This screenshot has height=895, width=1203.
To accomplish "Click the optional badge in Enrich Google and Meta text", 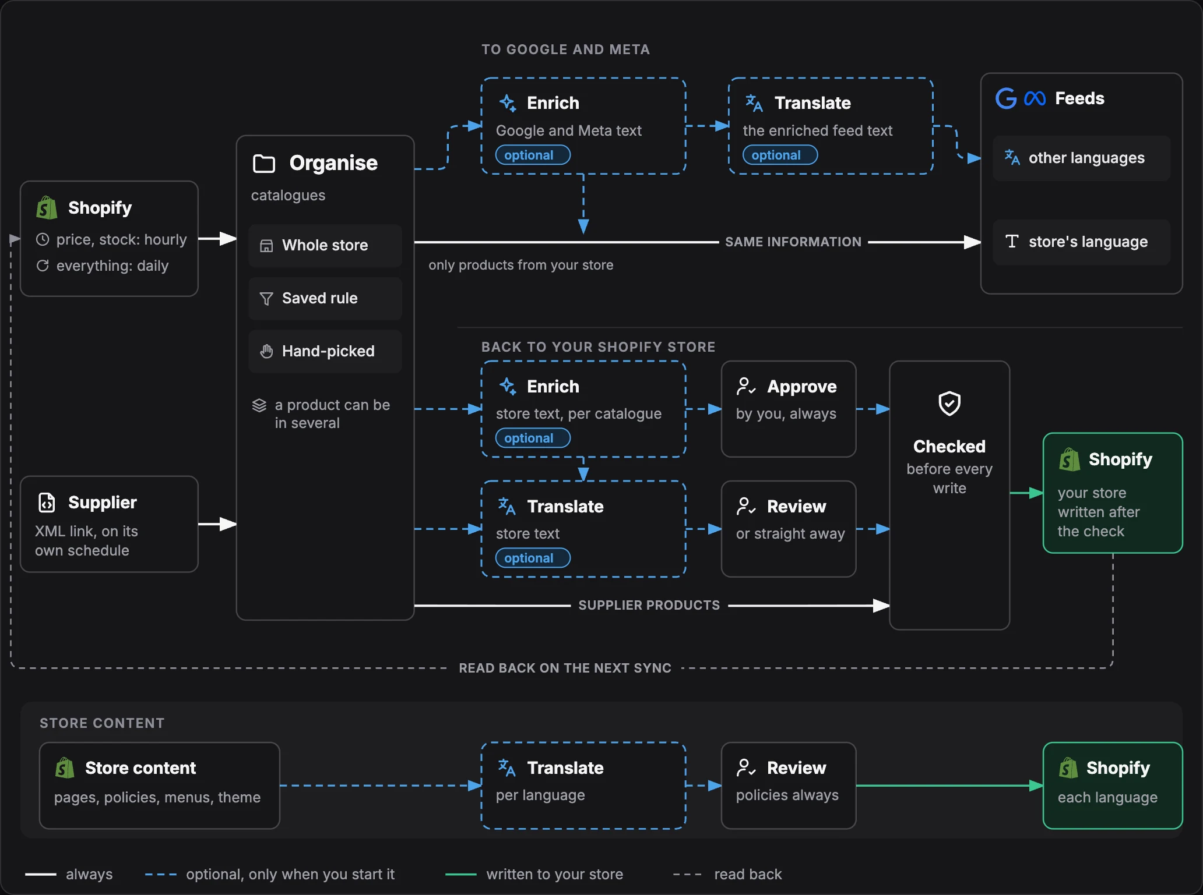I will point(533,155).
